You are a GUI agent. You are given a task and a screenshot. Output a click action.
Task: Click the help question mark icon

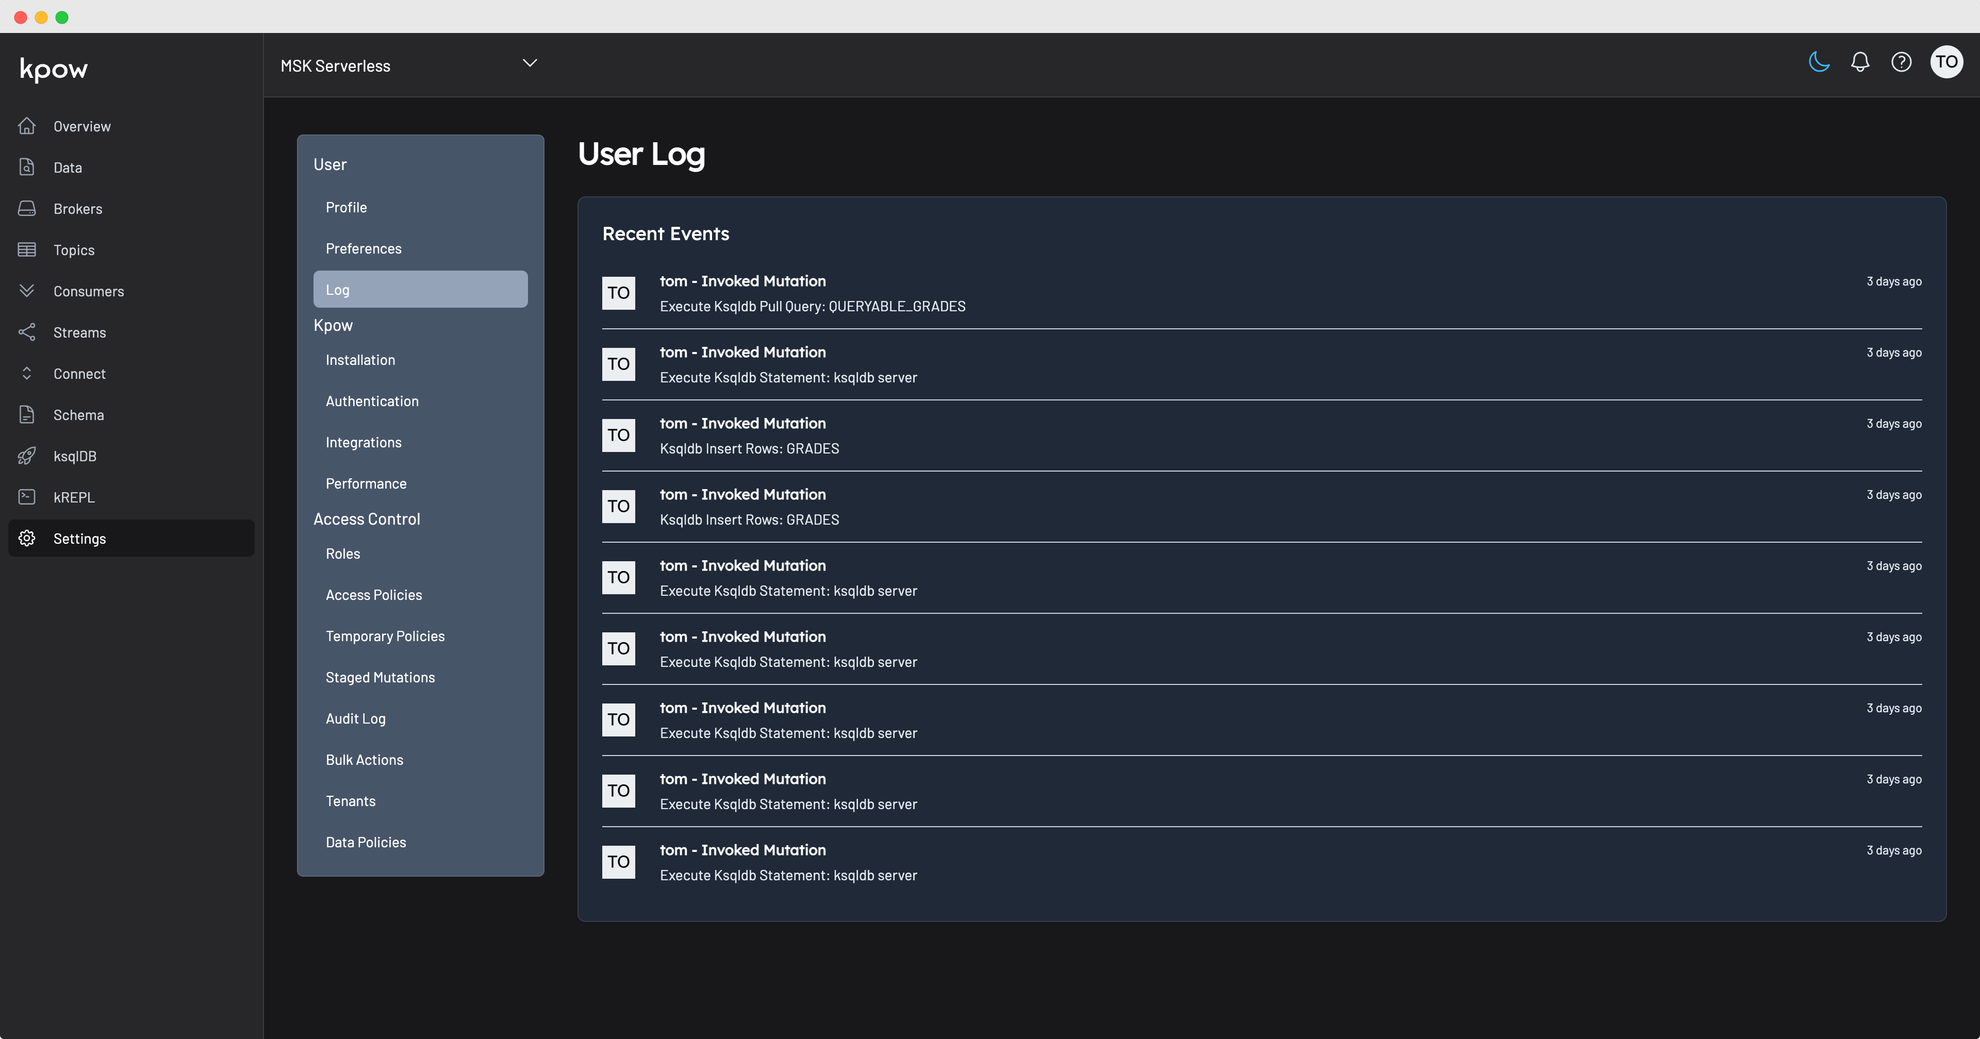(1901, 62)
